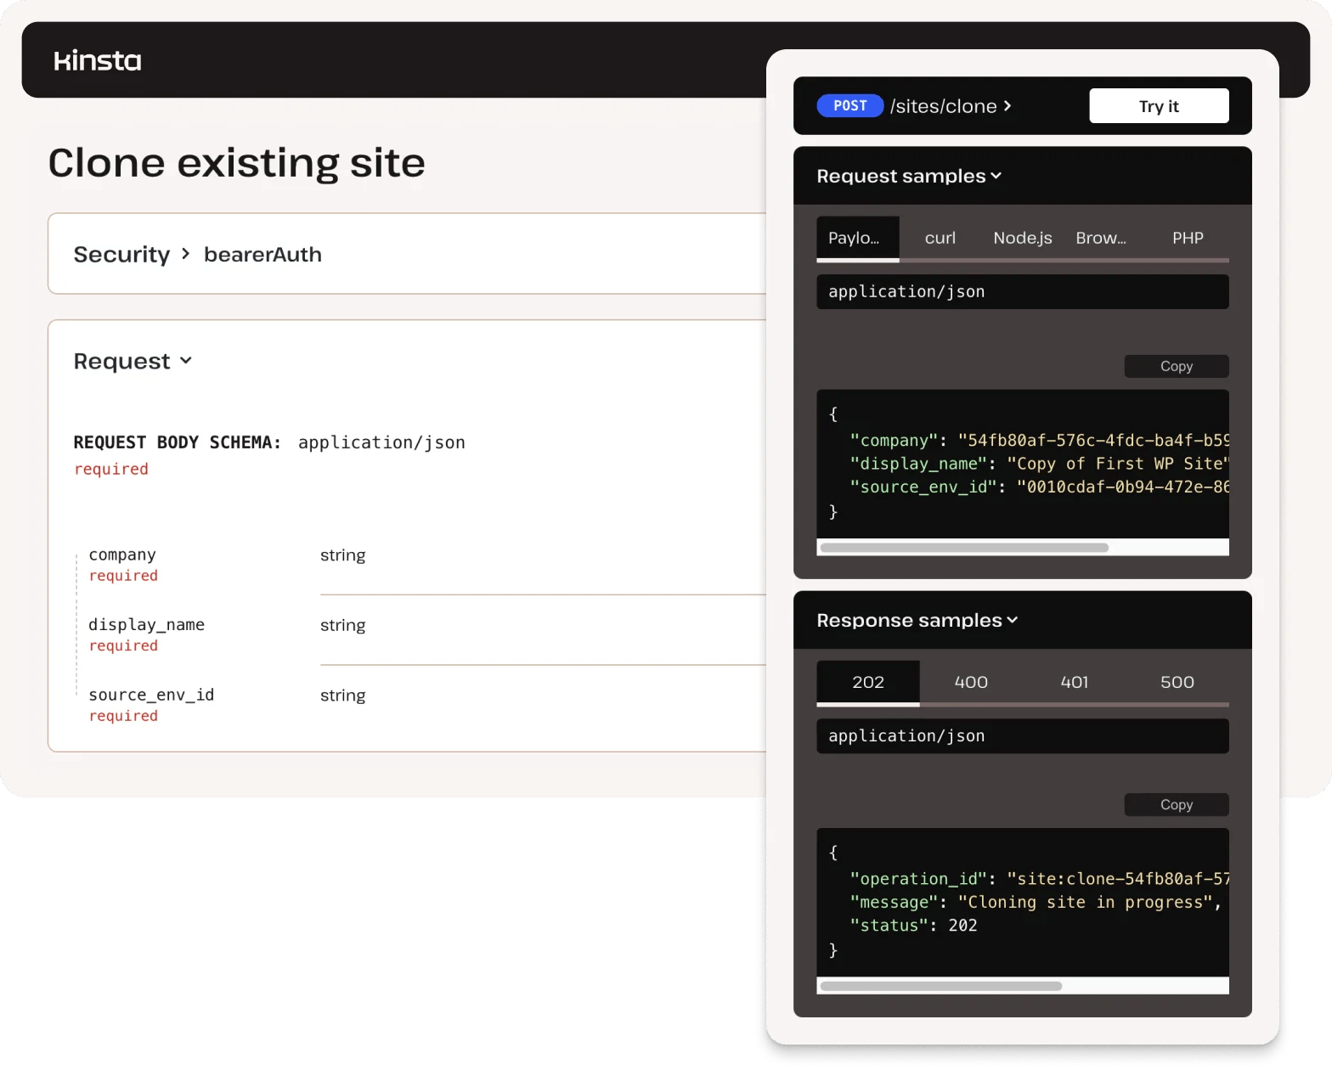
Task: Click the Kinsta logo
Action: [98, 60]
